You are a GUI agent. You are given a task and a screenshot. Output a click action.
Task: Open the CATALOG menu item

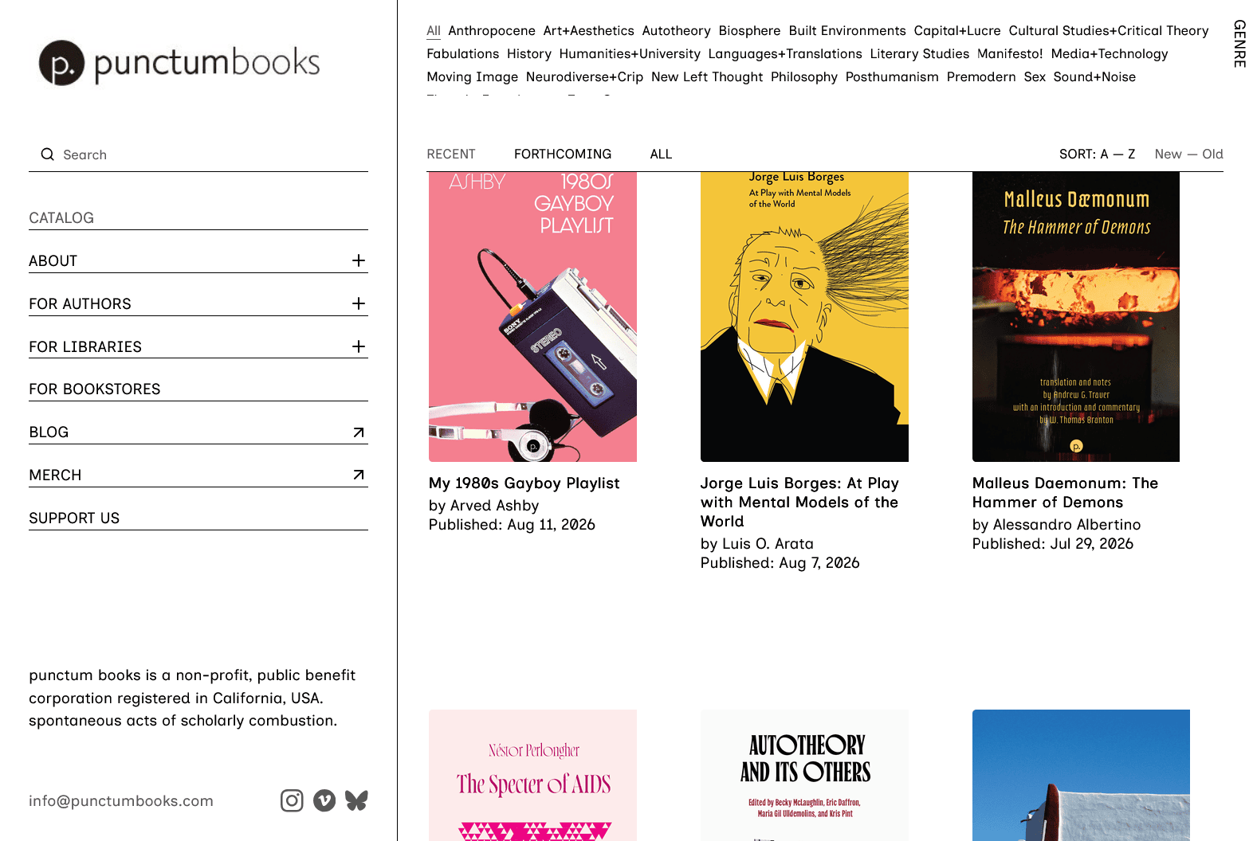(61, 218)
